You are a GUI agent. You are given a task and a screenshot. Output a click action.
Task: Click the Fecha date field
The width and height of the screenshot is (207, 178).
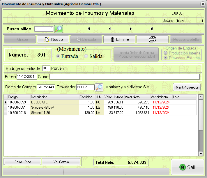tap(27, 77)
